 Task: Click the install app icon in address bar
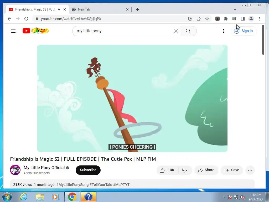[190, 19]
